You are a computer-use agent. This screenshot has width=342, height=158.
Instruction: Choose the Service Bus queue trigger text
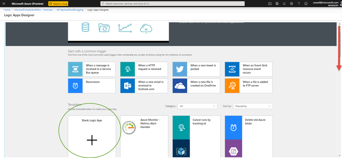pyautogui.click(x=98, y=69)
